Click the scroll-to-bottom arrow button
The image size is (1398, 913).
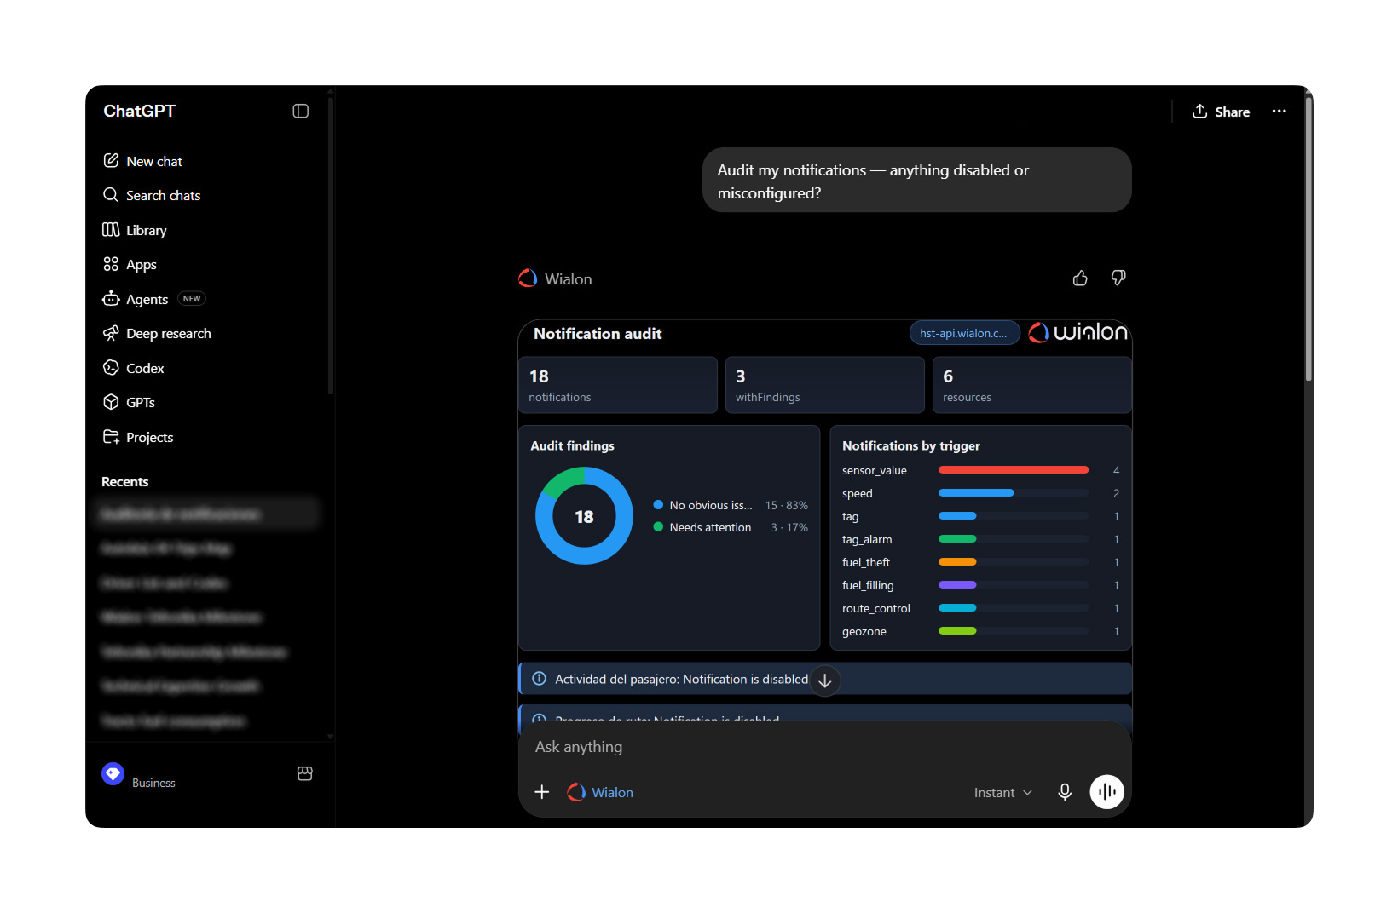pos(824,680)
